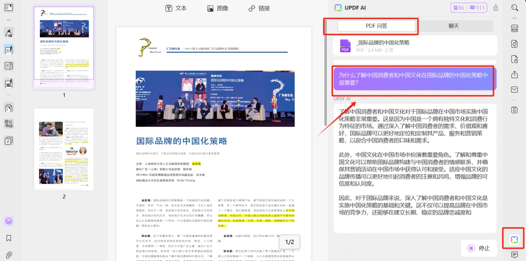The image size is (526, 261).
Task: Choose the 图像 image edit tool
Action: (217, 8)
